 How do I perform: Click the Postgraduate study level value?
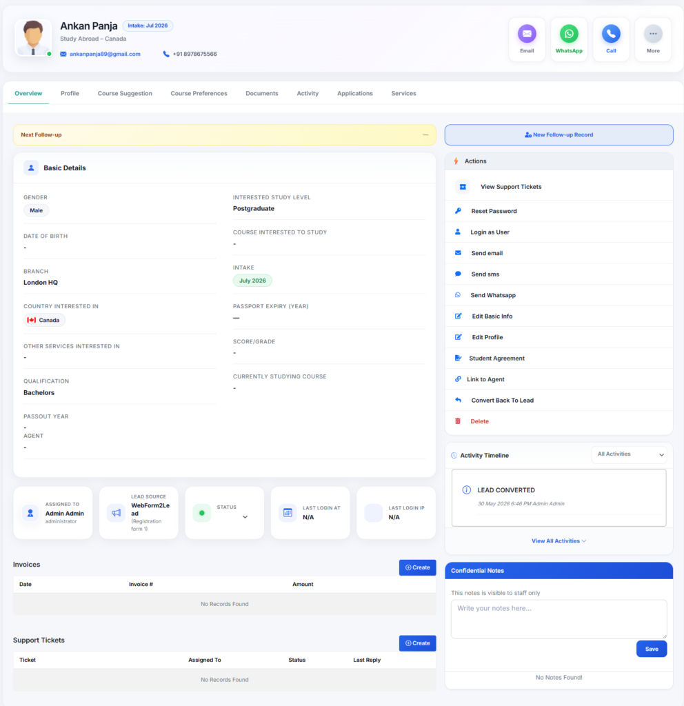254,208
